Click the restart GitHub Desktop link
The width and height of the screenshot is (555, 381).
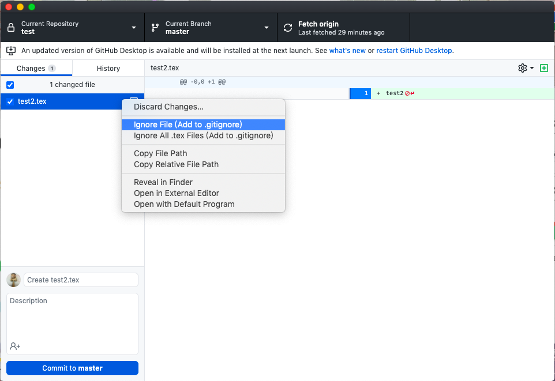point(414,51)
